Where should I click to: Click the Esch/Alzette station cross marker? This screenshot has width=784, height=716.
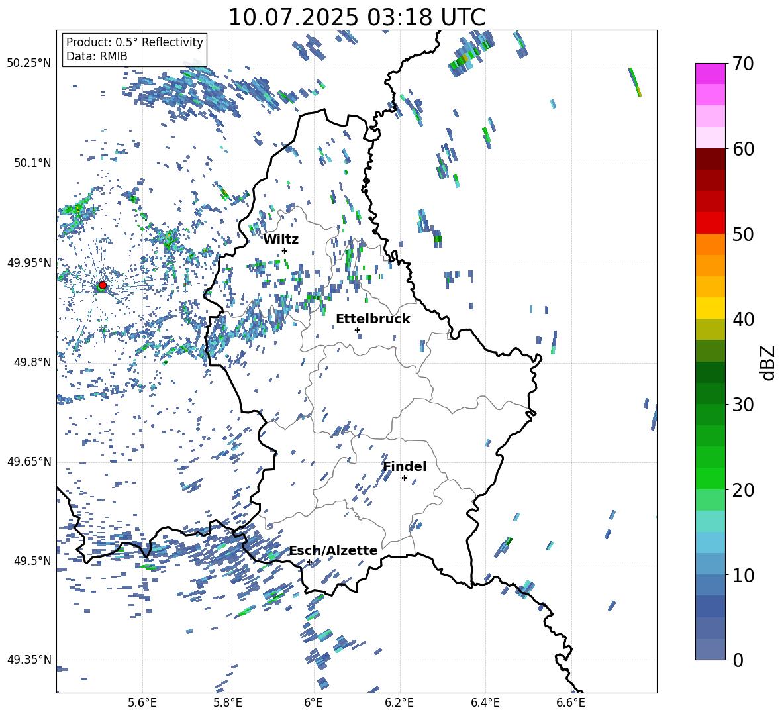click(309, 562)
